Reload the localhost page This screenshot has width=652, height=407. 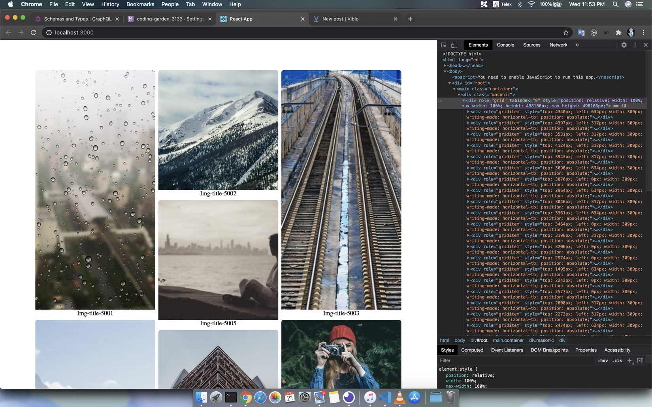coord(34,33)
